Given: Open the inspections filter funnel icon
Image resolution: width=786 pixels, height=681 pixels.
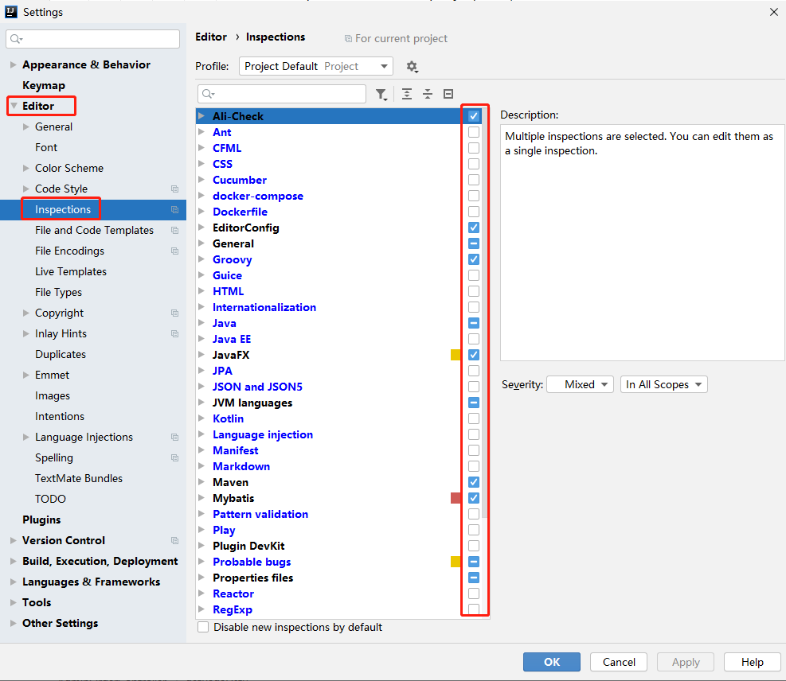Looking at the screenshot, I should tap(381, 94).
